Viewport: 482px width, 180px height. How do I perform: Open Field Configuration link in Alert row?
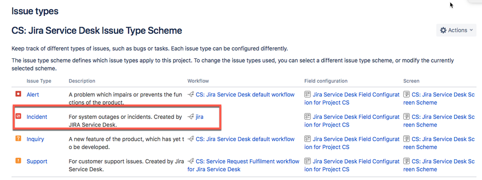352,98
